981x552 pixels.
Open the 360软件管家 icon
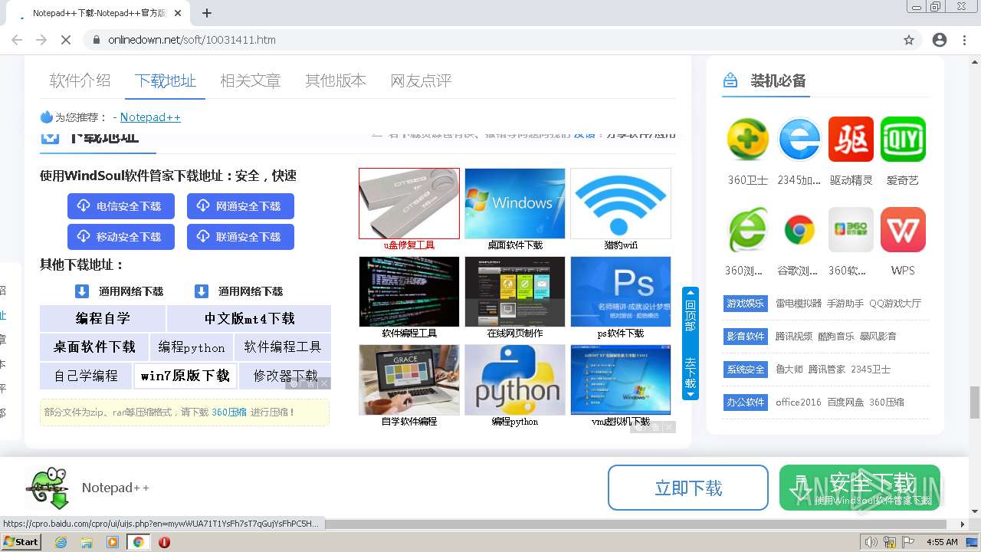pyautogui.click(x=851, y=229)
